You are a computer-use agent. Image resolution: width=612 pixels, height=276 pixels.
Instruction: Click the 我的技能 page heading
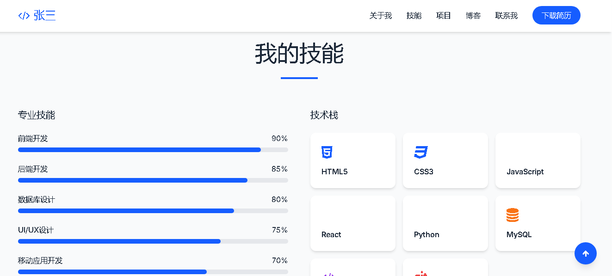coord(299,54)
